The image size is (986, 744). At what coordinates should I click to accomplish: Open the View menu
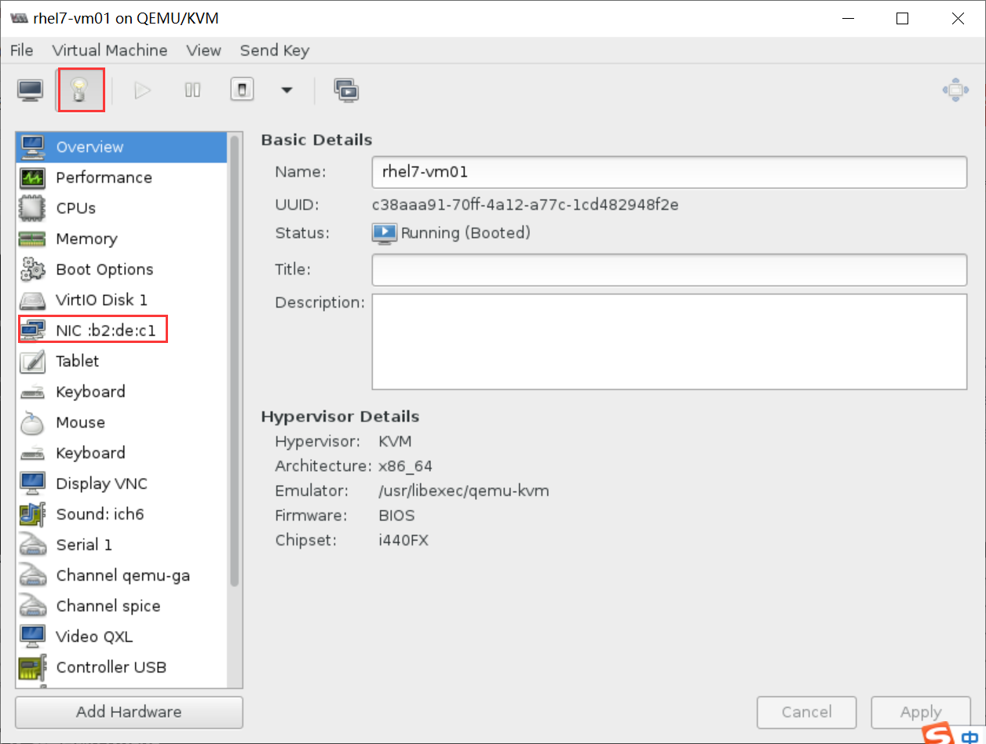pyautogui.click(x=203, y=49)
